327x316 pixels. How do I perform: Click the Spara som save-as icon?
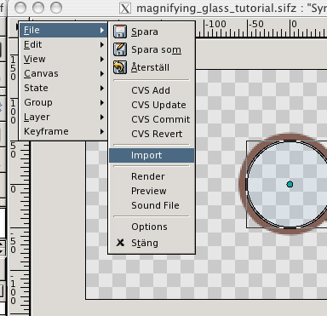[120, 49]
